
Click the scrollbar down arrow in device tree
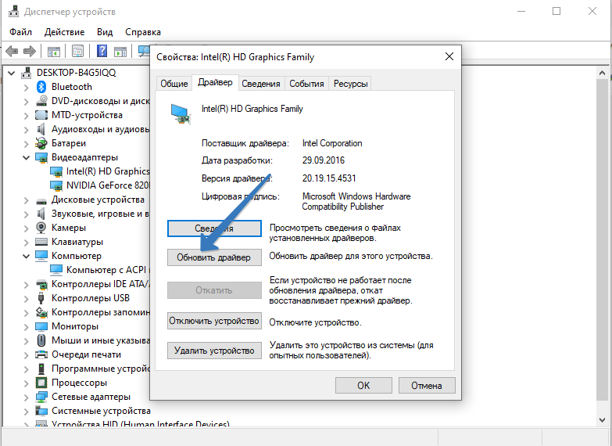pos(602,420)
